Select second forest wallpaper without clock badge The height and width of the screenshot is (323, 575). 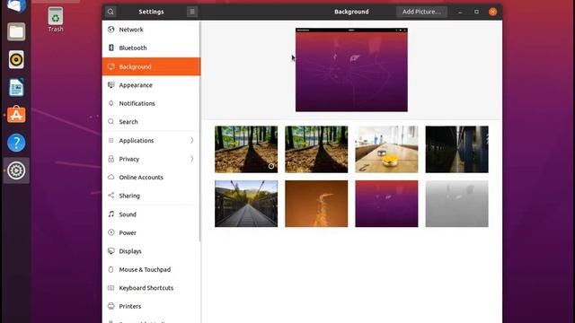click(x=316, y=149)
